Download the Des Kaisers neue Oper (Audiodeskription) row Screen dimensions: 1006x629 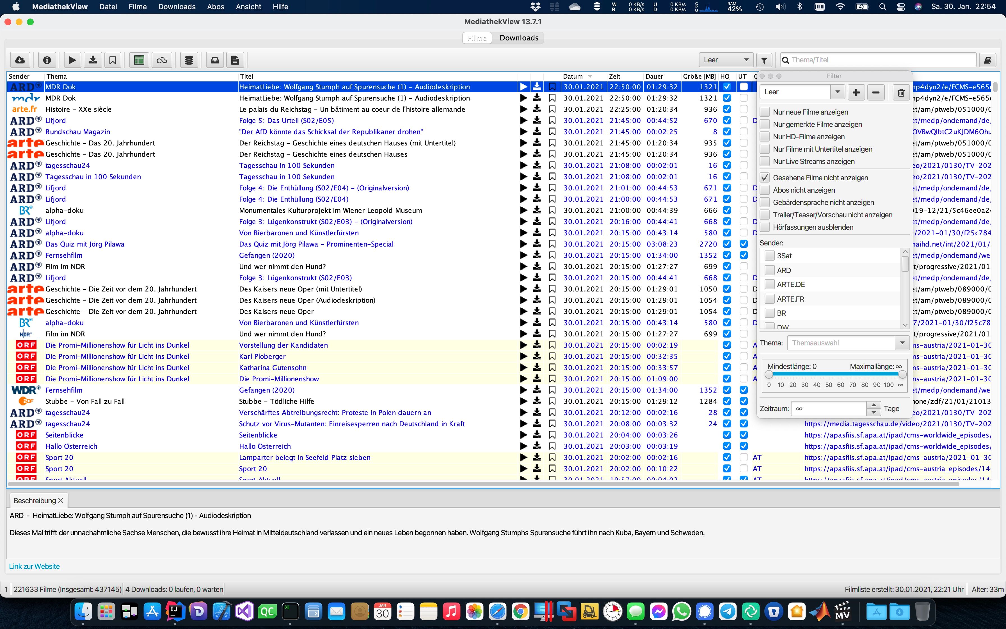(537, 300)
